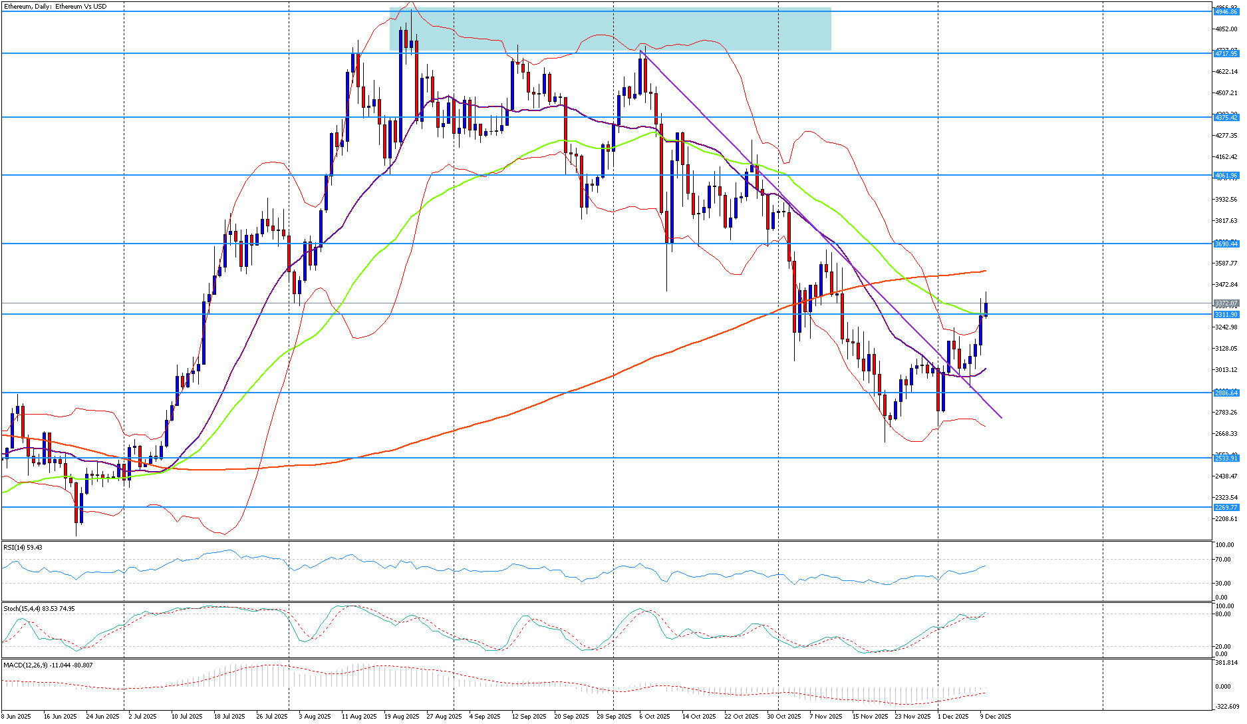
Task: Click the 3587.77 price axis value
Action: pos(1226,264)
